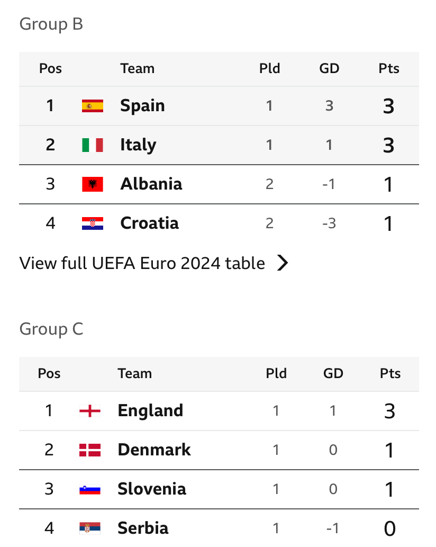Click the Serbia flag icon

(x=90, y=528)
